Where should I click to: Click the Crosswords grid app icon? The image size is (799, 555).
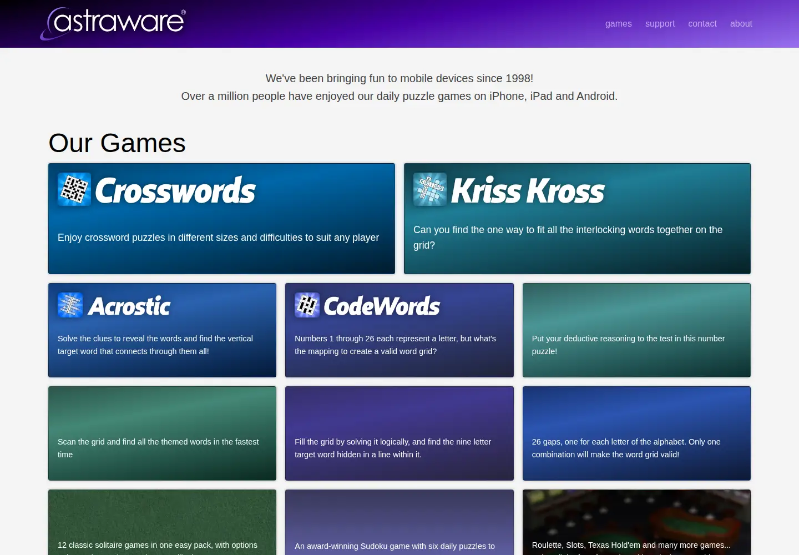(74, 189)
